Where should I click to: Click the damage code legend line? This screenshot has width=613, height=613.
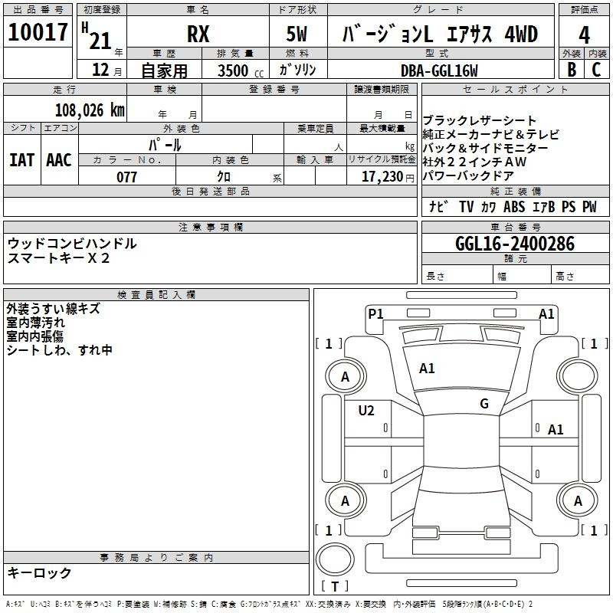click(269, 605)
